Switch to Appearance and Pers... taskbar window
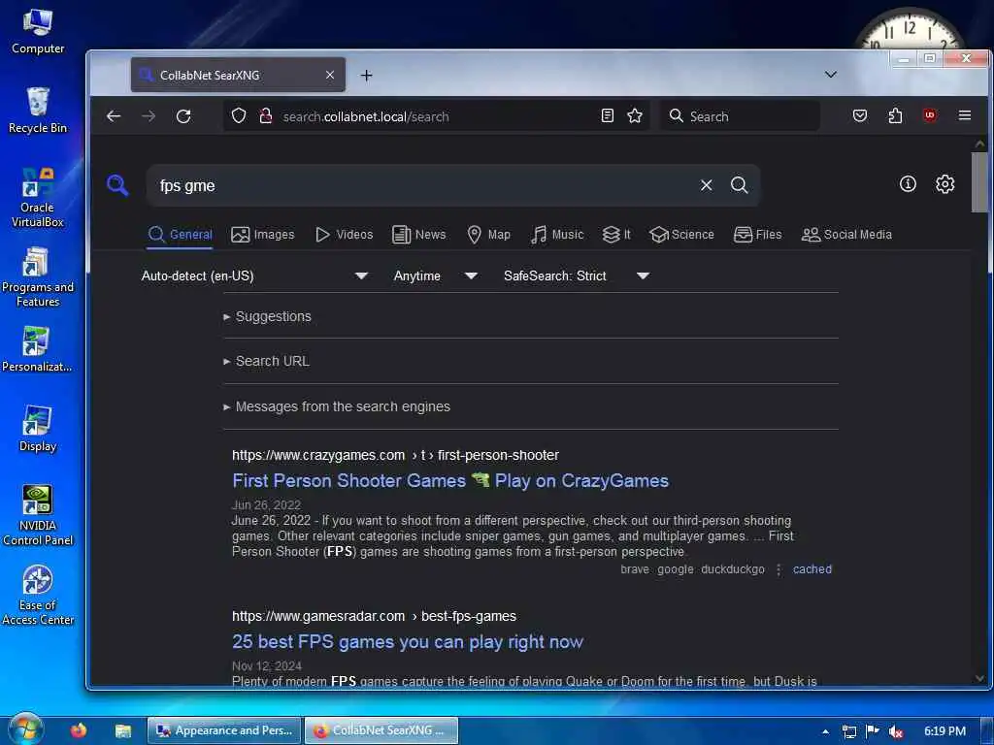The image size is (994, 745). point(224,730)
